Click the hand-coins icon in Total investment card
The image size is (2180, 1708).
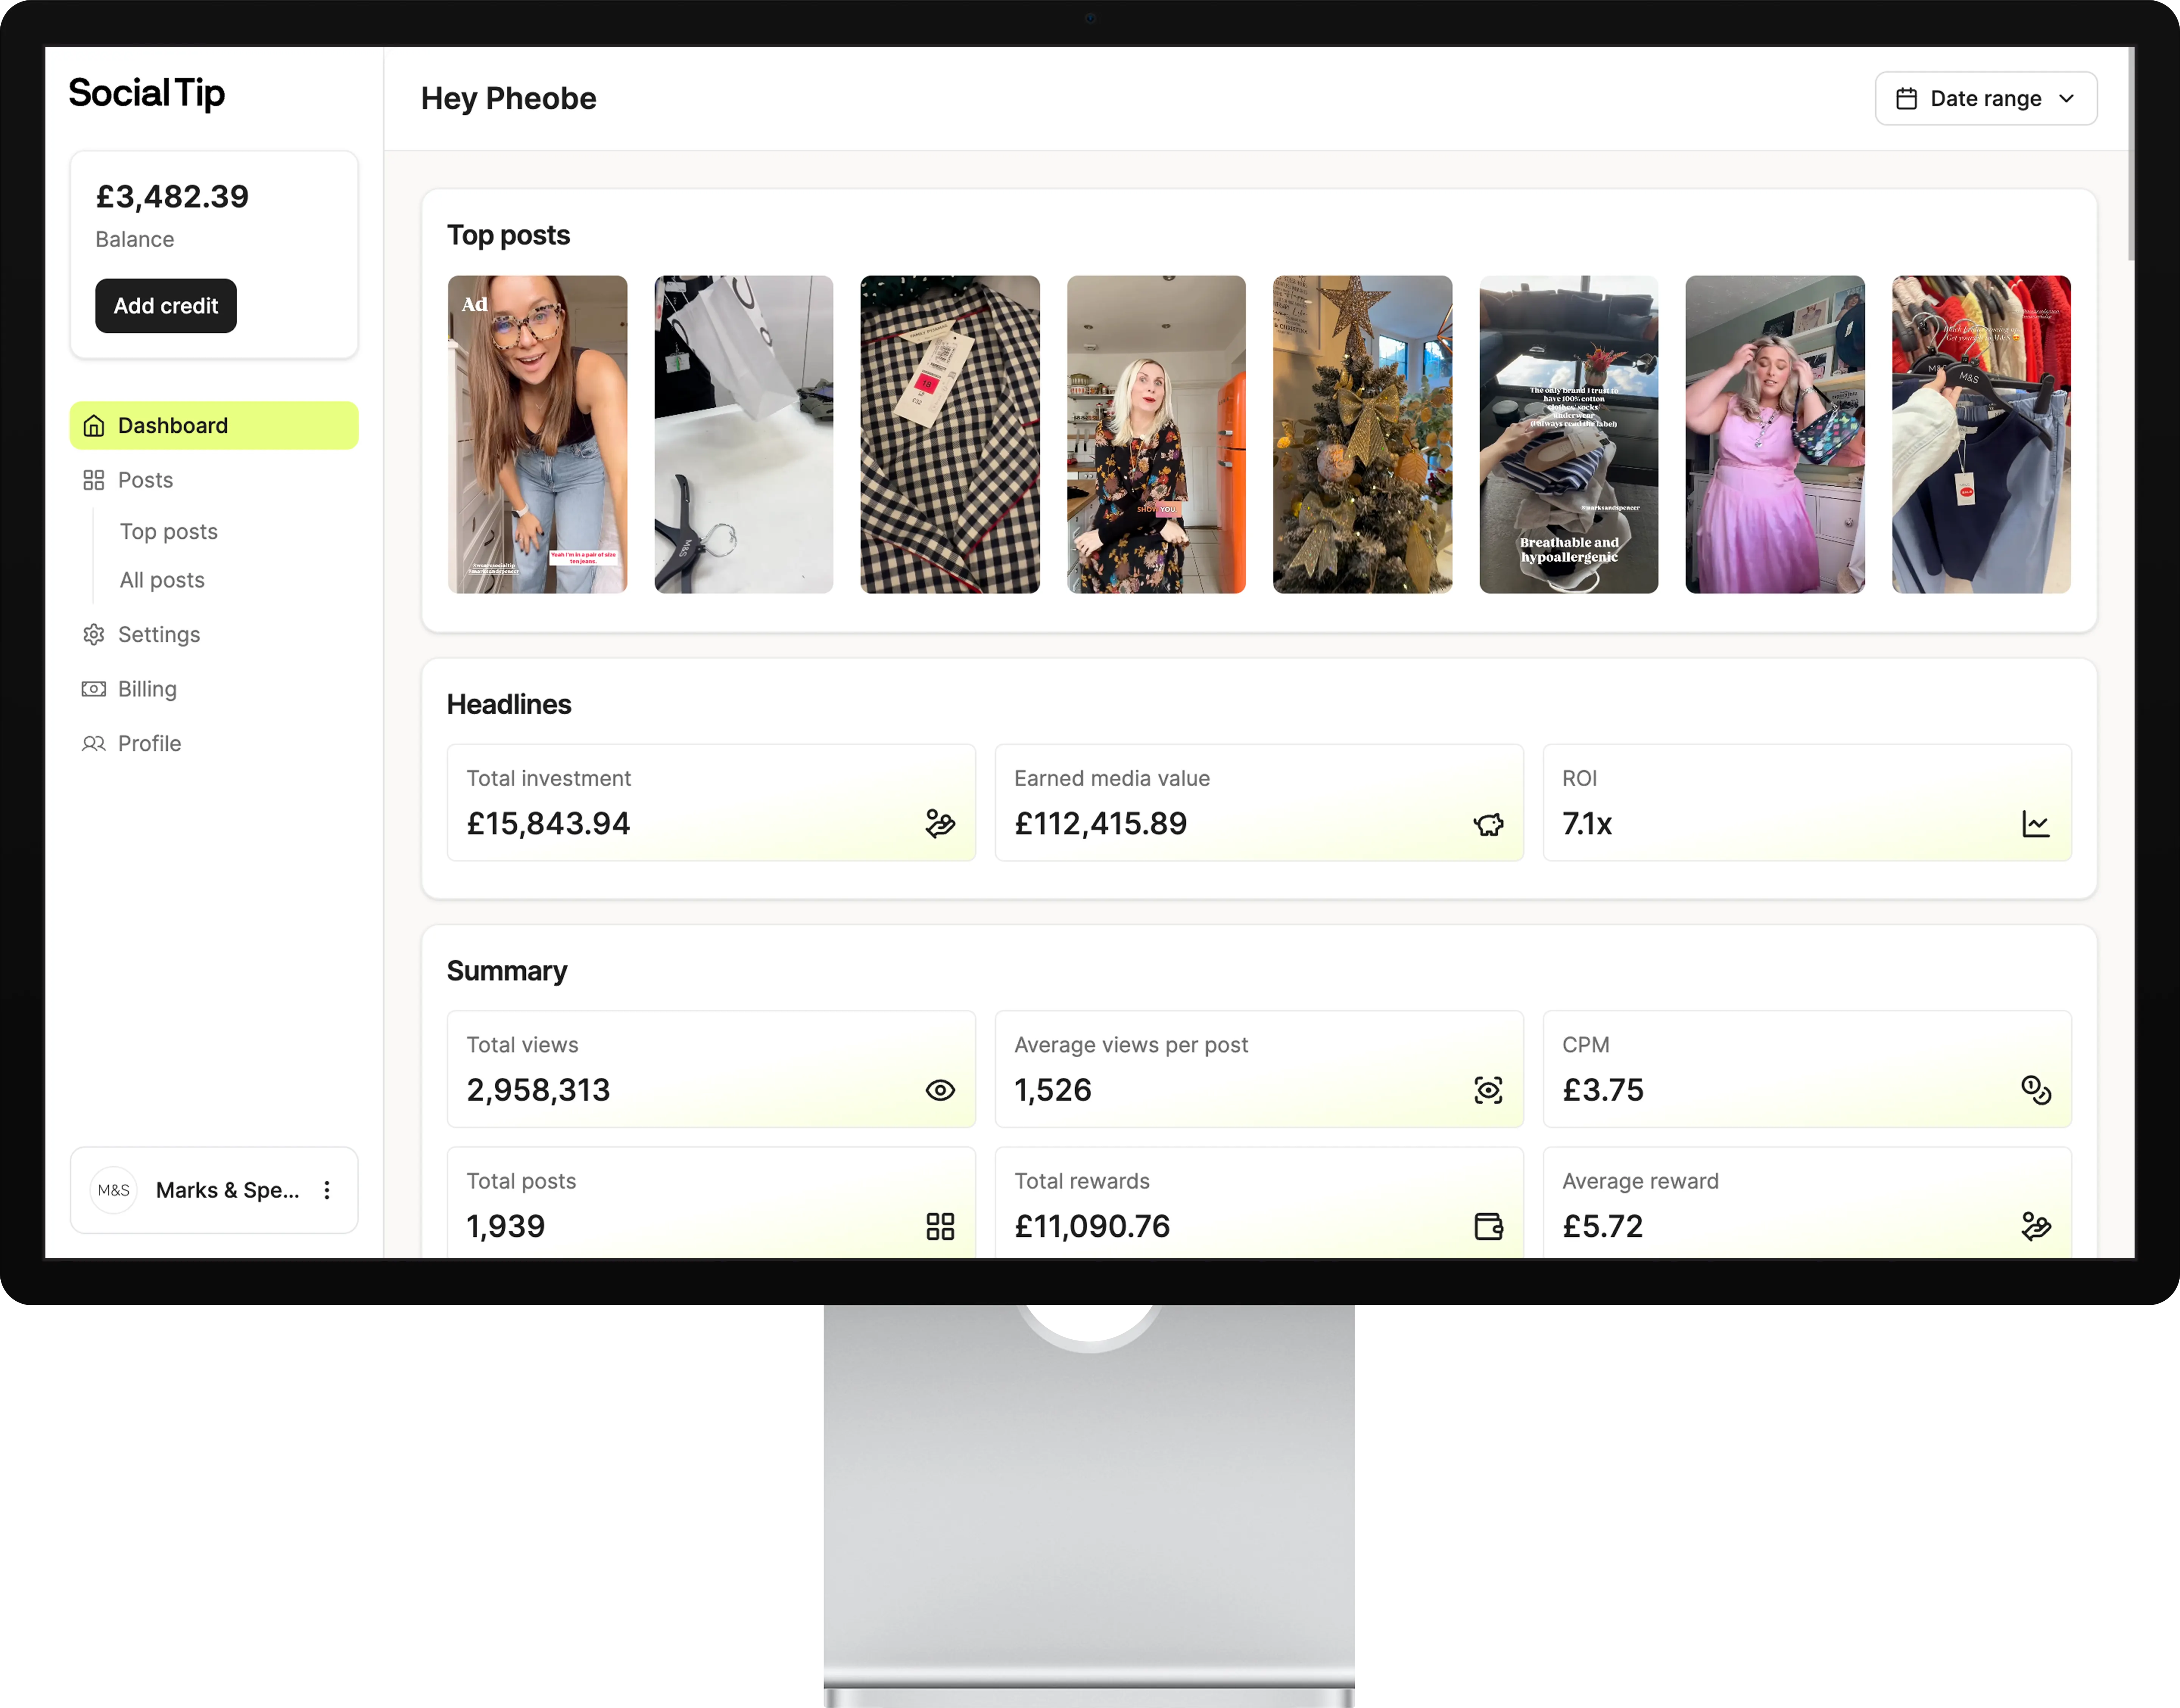pos(940,824)
